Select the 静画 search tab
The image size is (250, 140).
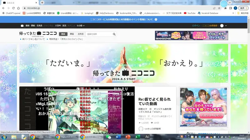tap(72, 34)
